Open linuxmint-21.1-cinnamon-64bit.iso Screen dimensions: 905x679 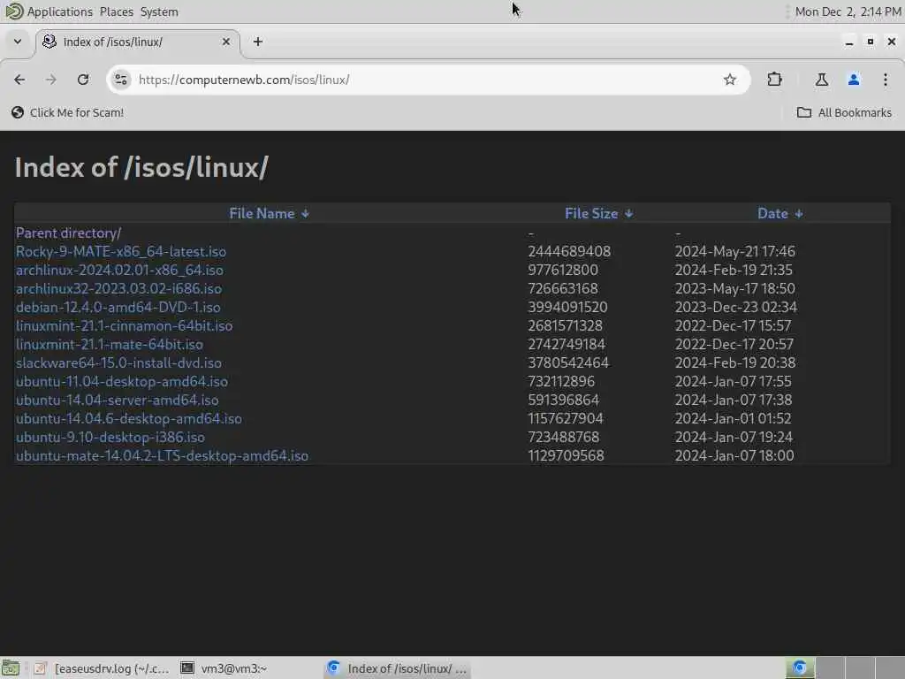tap(124, 325)
